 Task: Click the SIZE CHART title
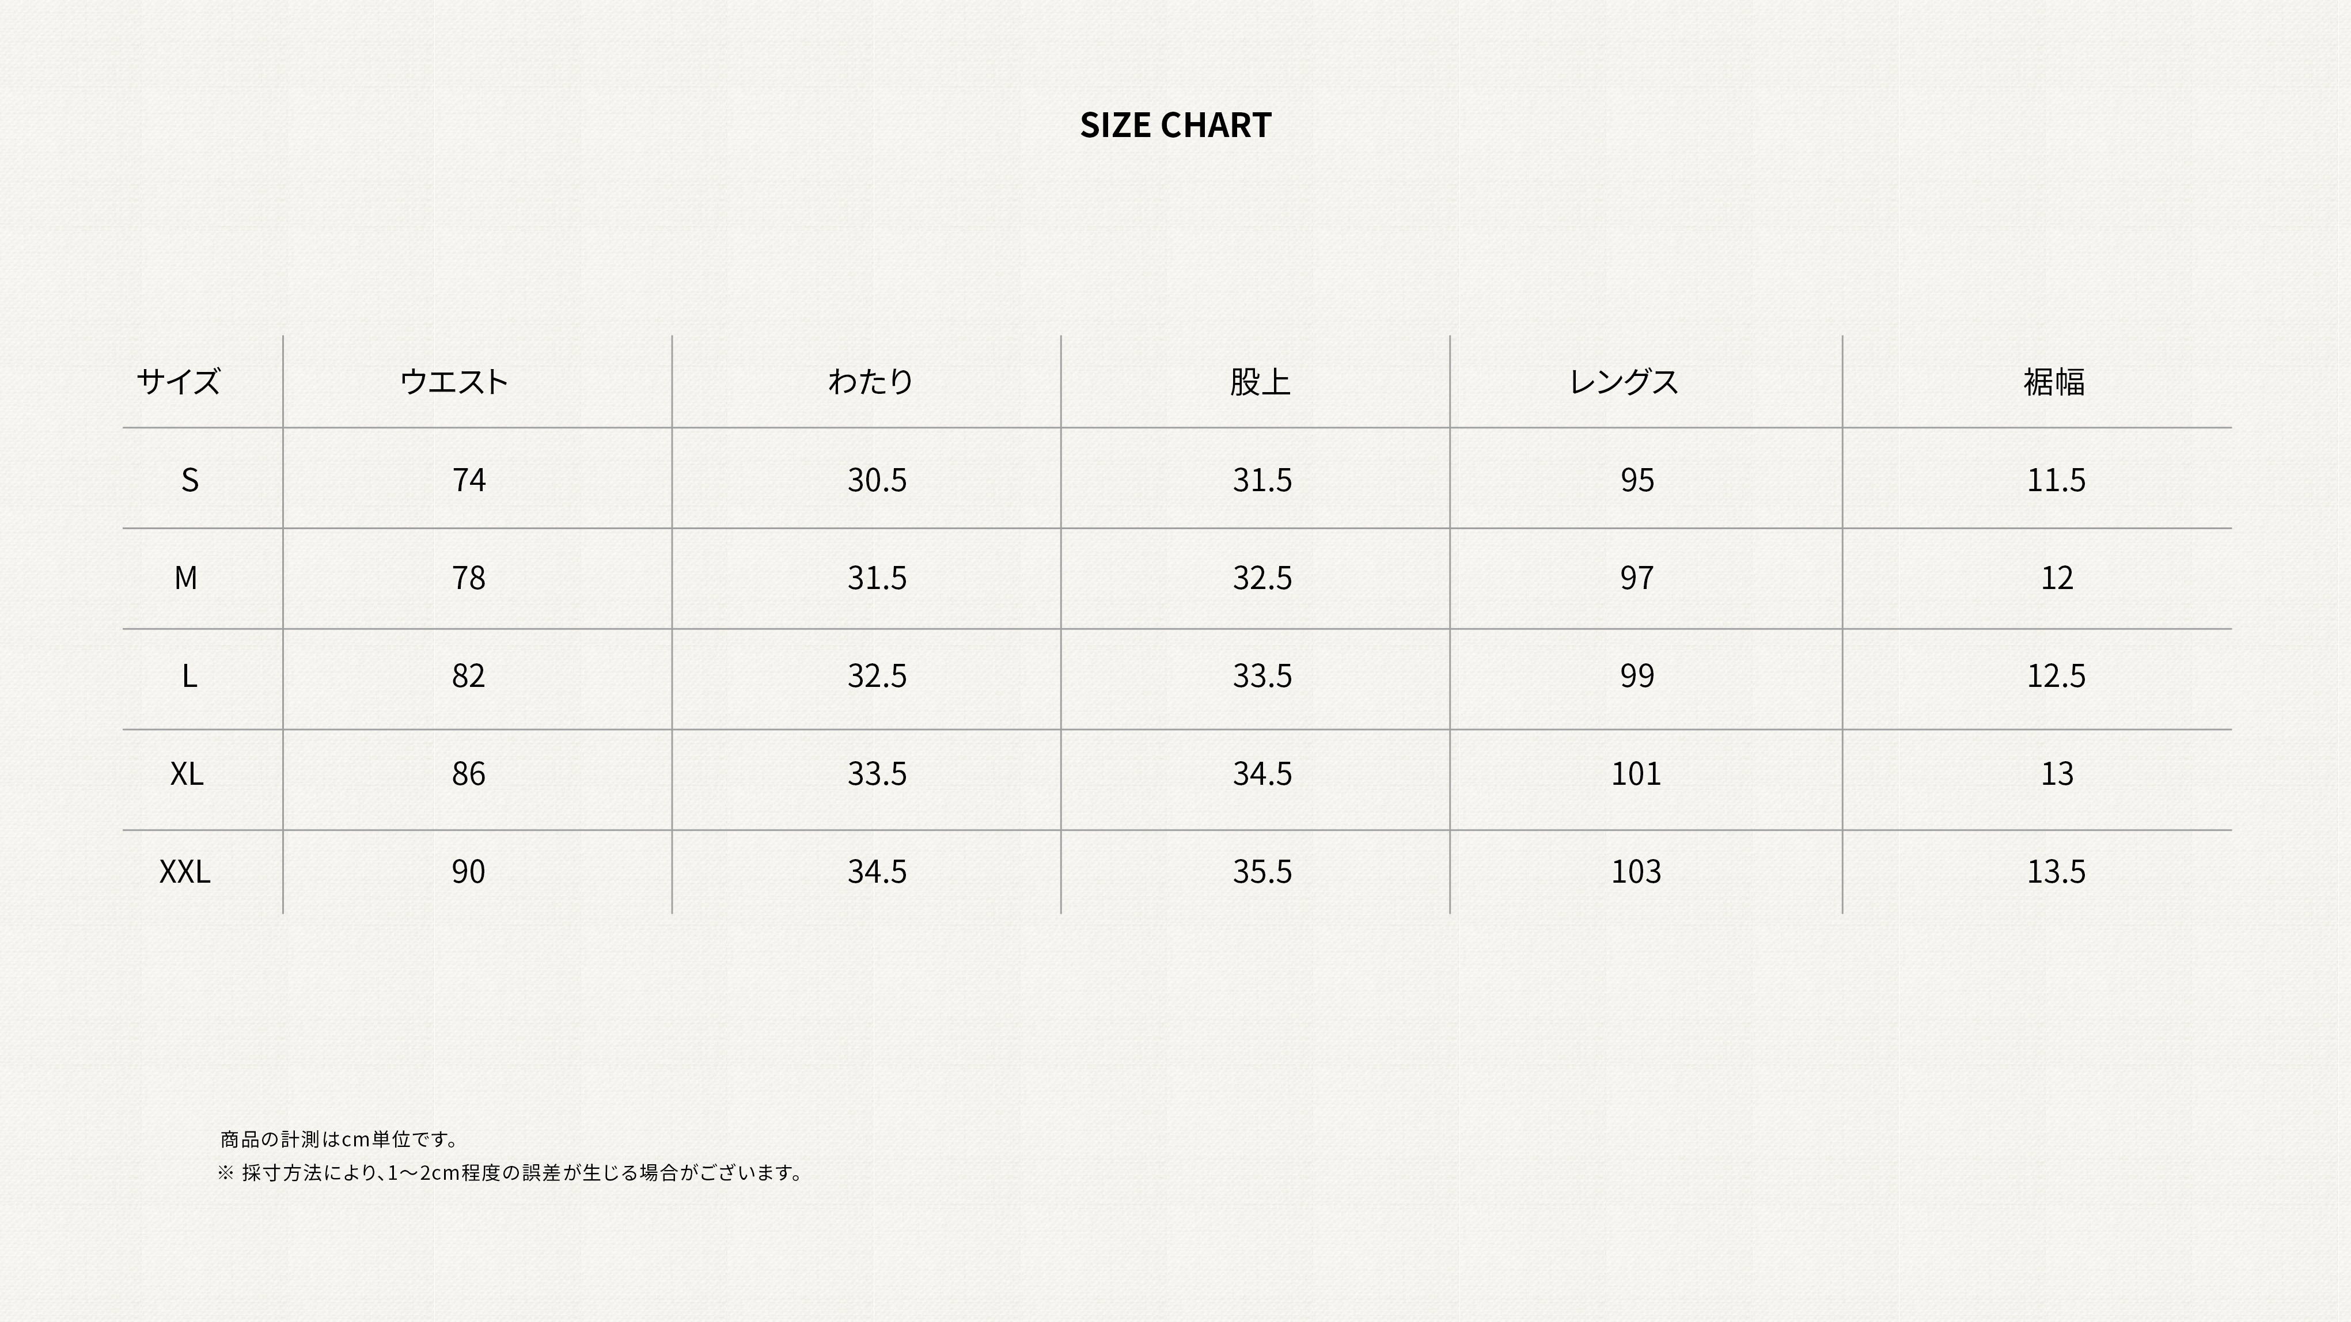(1174, 125)
